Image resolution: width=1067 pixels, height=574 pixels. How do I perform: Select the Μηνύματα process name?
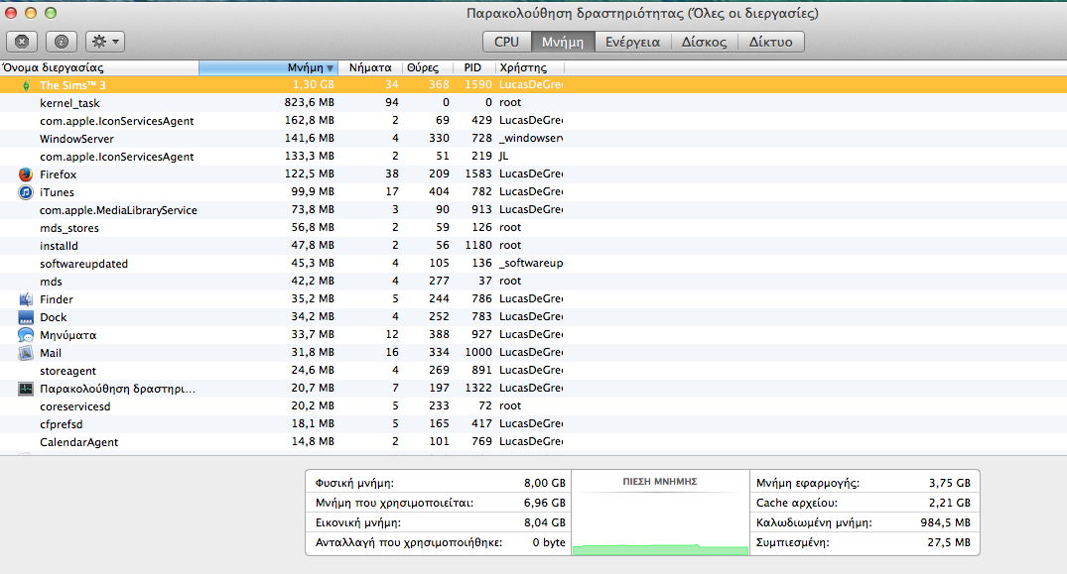68,335
